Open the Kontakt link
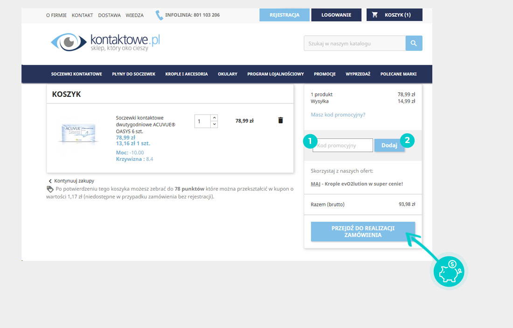The height and width of the screenshot is (328, 513). click(x=83, y=15)
